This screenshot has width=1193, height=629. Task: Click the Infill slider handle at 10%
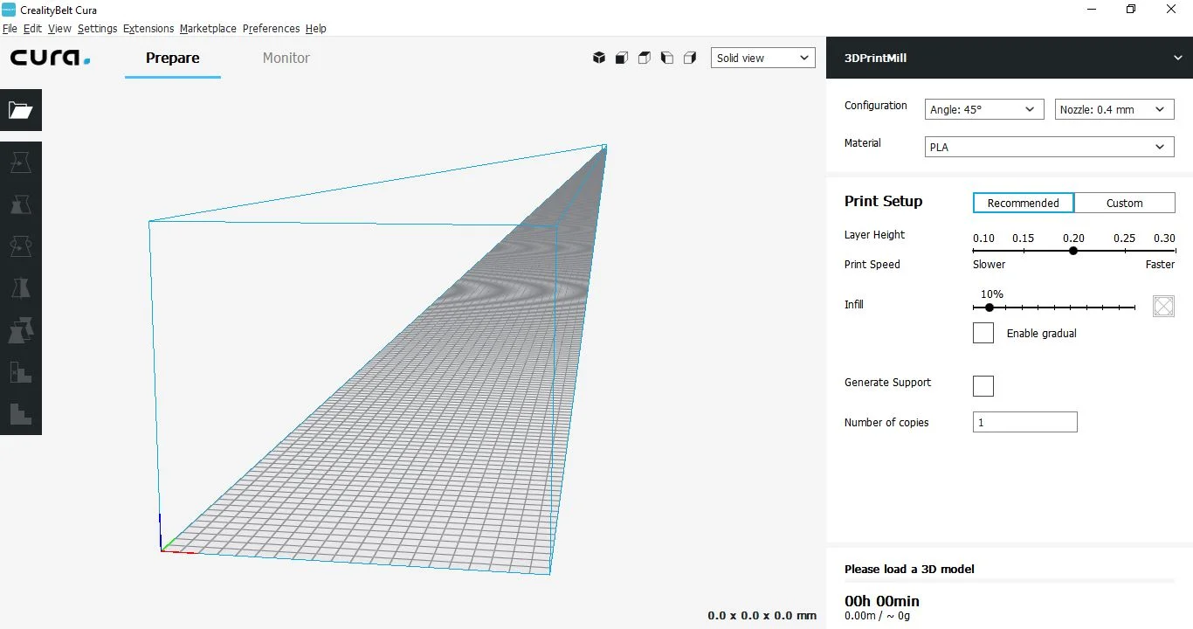pyautogui.click(x=990, y=308)
